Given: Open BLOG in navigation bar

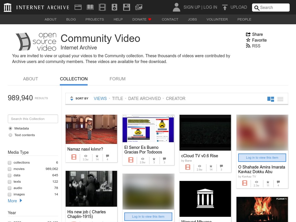Looking at the screenshot, I should click(x=71, y=19).
